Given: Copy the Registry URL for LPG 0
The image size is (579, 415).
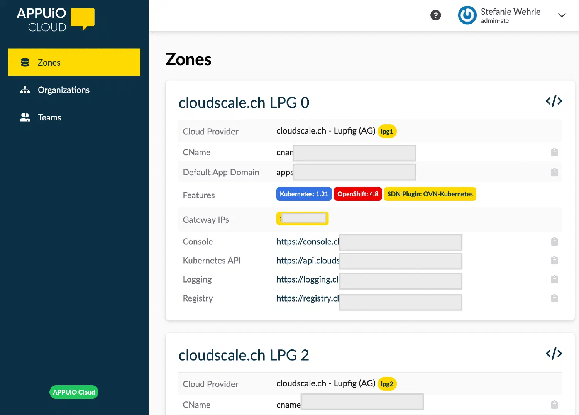Looking at the screenshot, I should 555,298.
